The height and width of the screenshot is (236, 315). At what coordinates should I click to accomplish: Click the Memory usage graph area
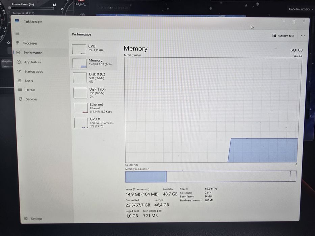213,110
